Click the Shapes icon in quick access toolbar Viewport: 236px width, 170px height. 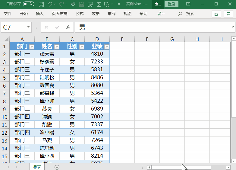tap(107, 4)
